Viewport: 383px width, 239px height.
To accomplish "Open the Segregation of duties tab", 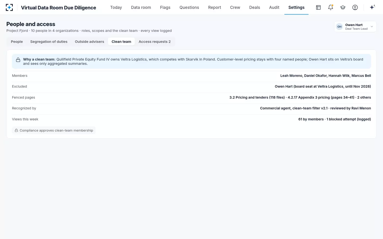I will [49, 42].
